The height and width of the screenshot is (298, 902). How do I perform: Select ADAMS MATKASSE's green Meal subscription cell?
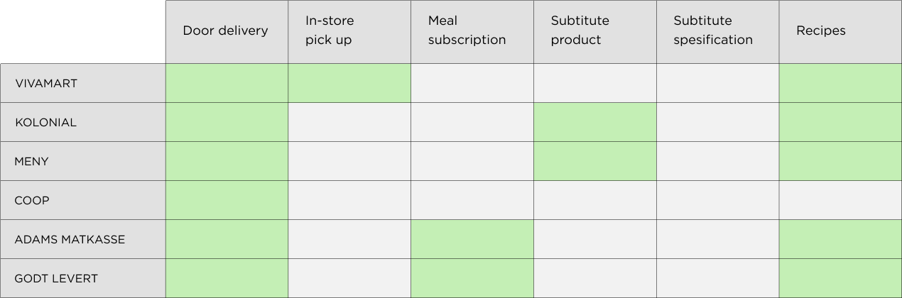[472, 239]
